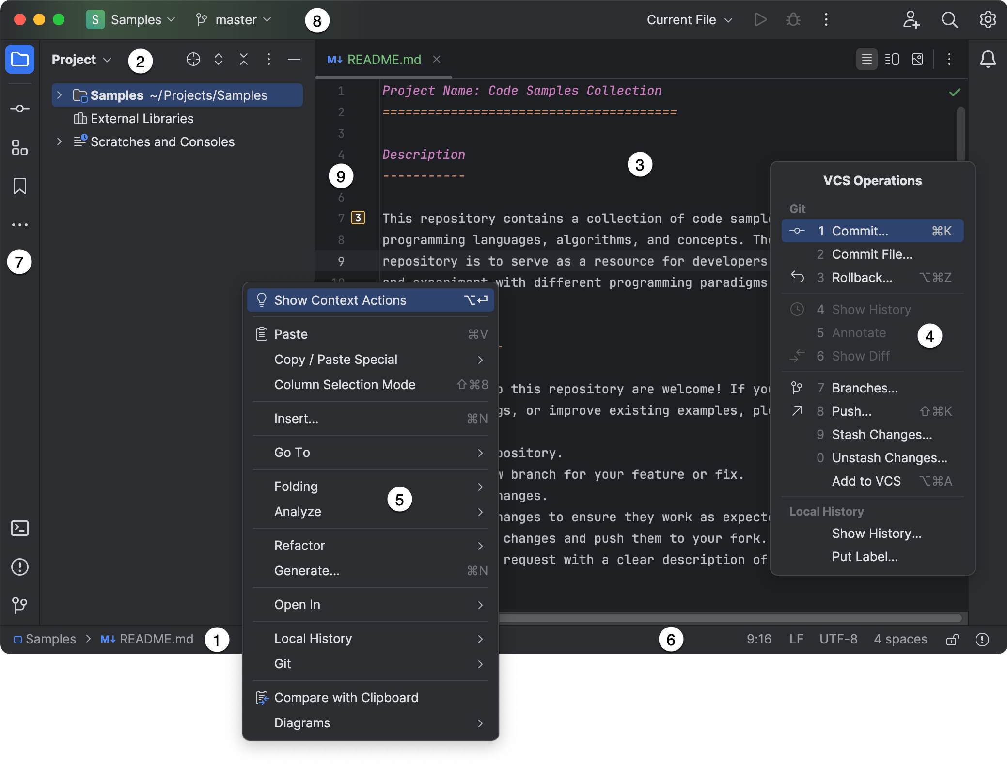Switch to Editor and Preview split mode

point(892,59)
